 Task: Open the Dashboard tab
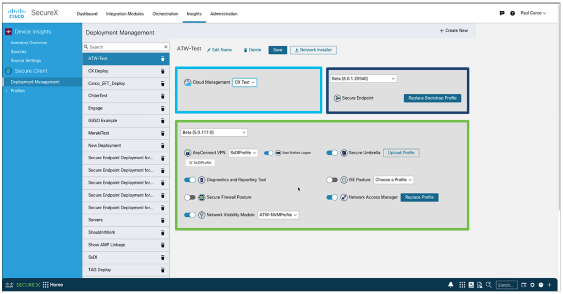coord(87,14)
